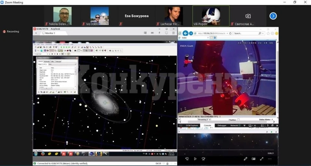Expand the address bar history dropdown
311x166 pixels.
point(227,33)
